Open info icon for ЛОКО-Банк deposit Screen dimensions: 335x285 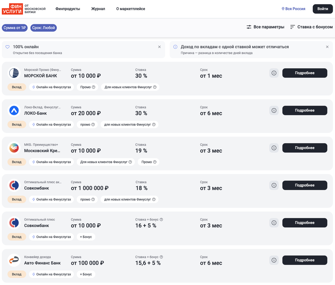coord(274,110)
